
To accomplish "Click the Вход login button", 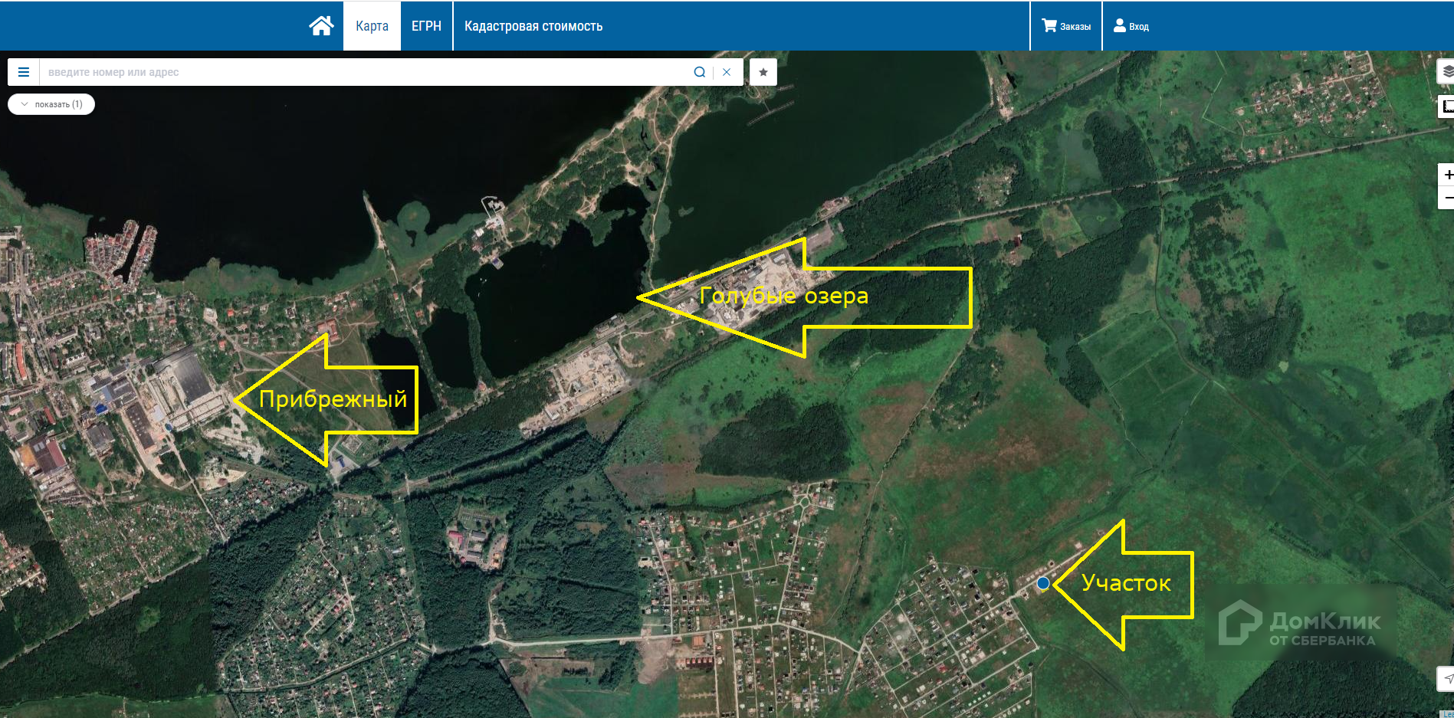I will 1131,26.
